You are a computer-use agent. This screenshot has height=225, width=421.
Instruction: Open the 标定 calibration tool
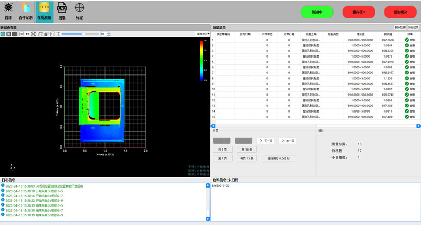tap(79, 10)
